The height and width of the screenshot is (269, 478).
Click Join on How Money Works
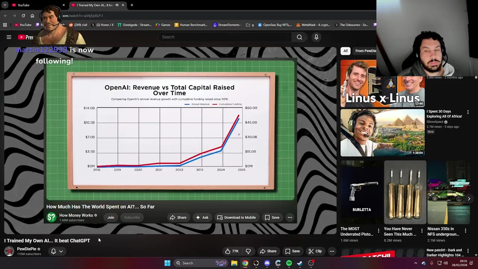(111, 217)
